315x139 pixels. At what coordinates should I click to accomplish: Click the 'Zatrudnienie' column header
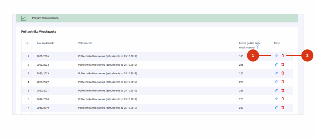(x=85, y=43)
